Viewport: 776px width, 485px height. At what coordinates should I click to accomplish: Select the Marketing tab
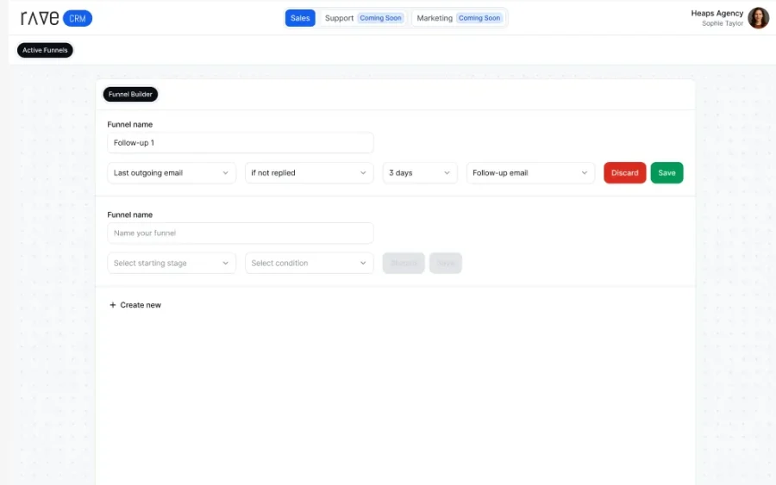[x=459, y=18]
